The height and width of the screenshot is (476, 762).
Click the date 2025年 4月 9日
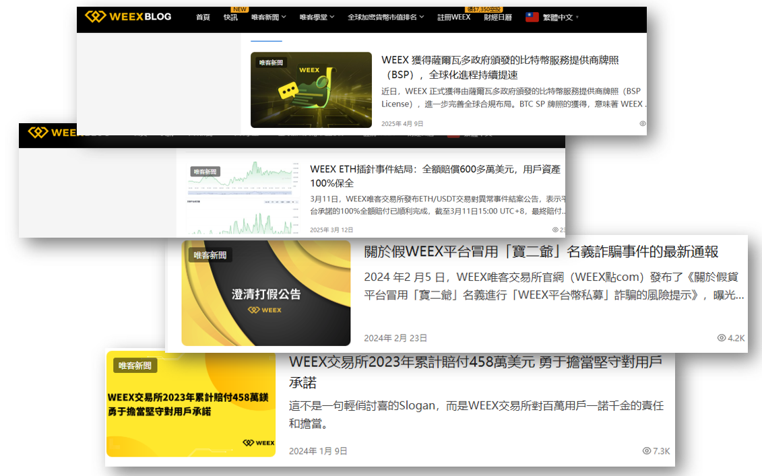pos(402,123)
